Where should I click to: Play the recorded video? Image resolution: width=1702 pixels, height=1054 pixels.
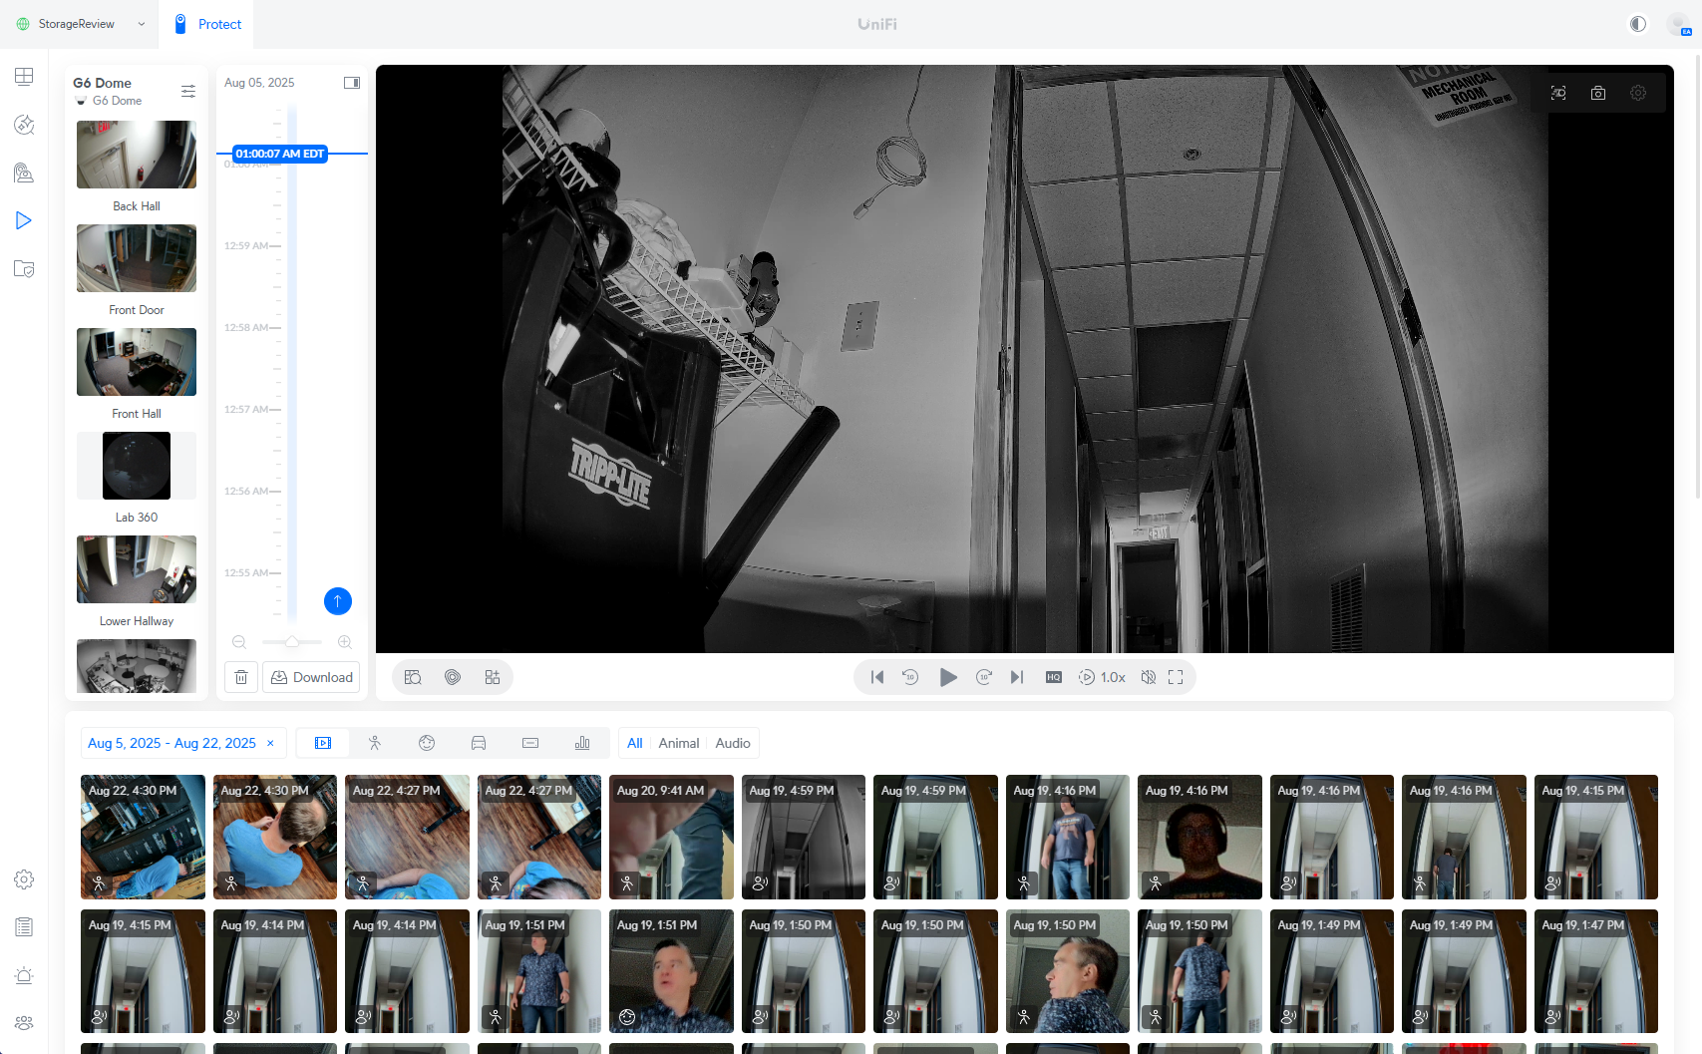pyautogui.click(x=948, y=677)
